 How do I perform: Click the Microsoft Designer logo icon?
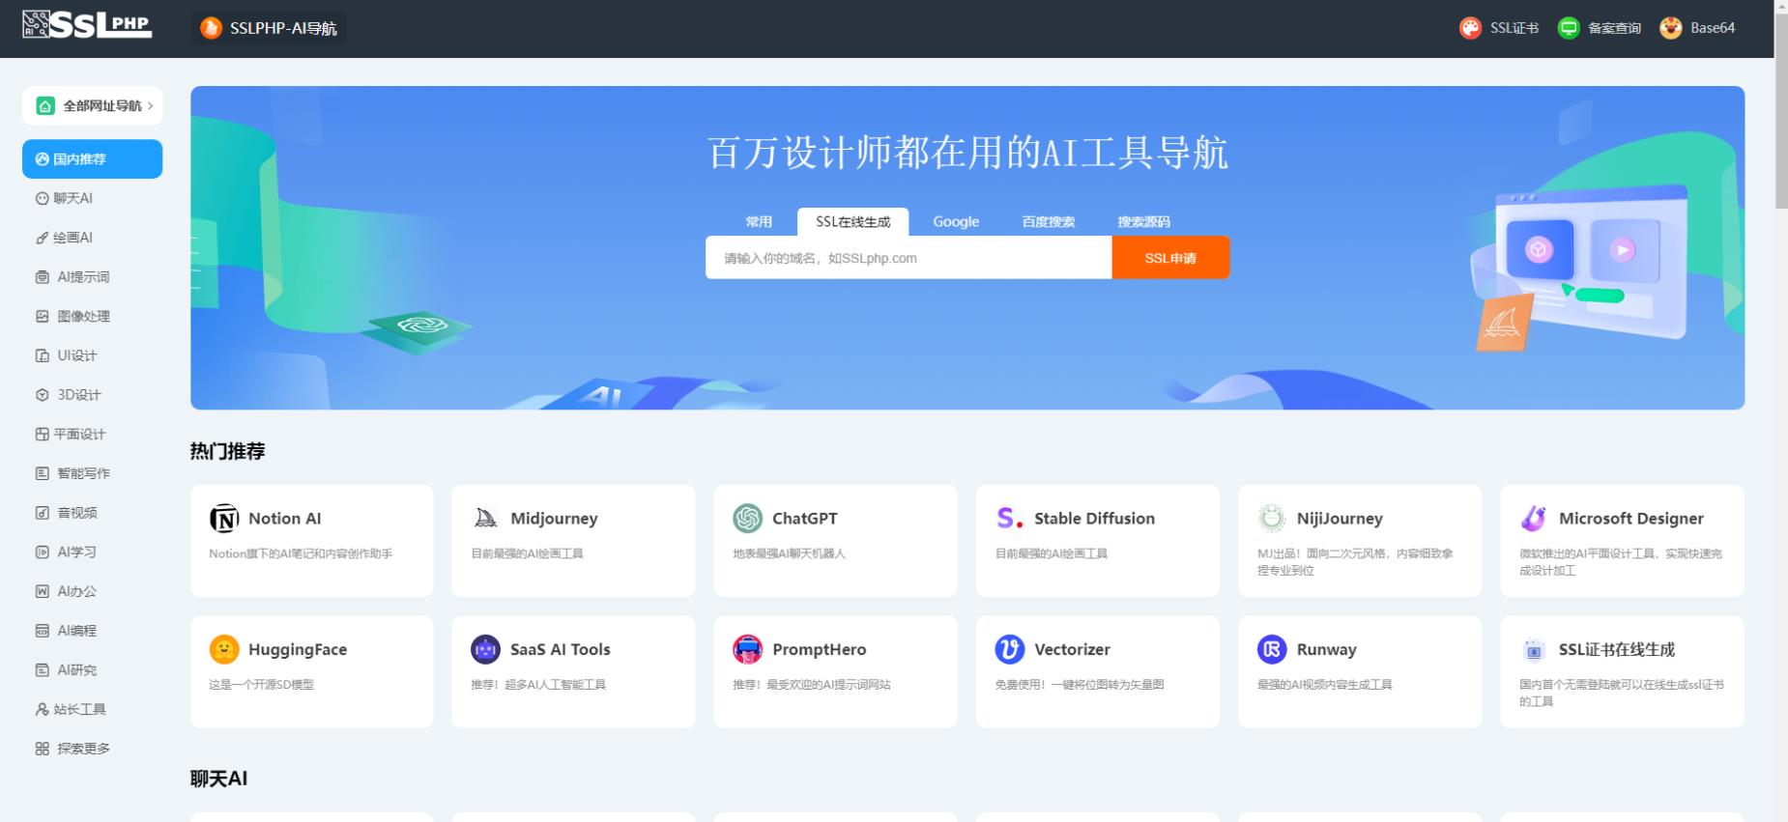[x=1534, y=519]
